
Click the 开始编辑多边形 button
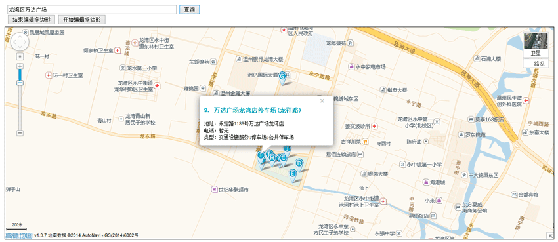(x=82, y=20)
